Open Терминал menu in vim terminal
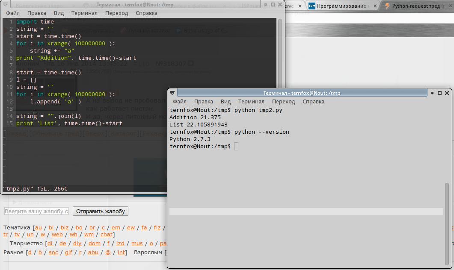Viewport: 454px width, 270px height. click(84, 13)
